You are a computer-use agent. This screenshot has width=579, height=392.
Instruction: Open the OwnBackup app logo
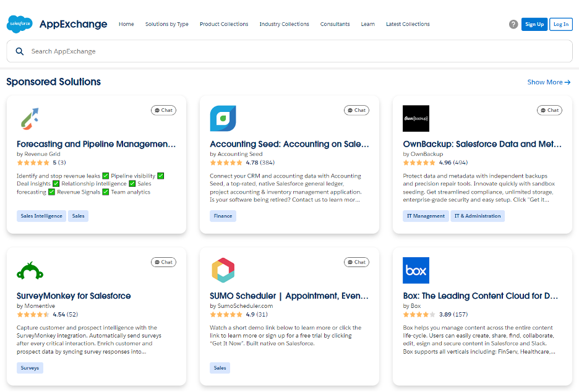[x=416, y=119]
